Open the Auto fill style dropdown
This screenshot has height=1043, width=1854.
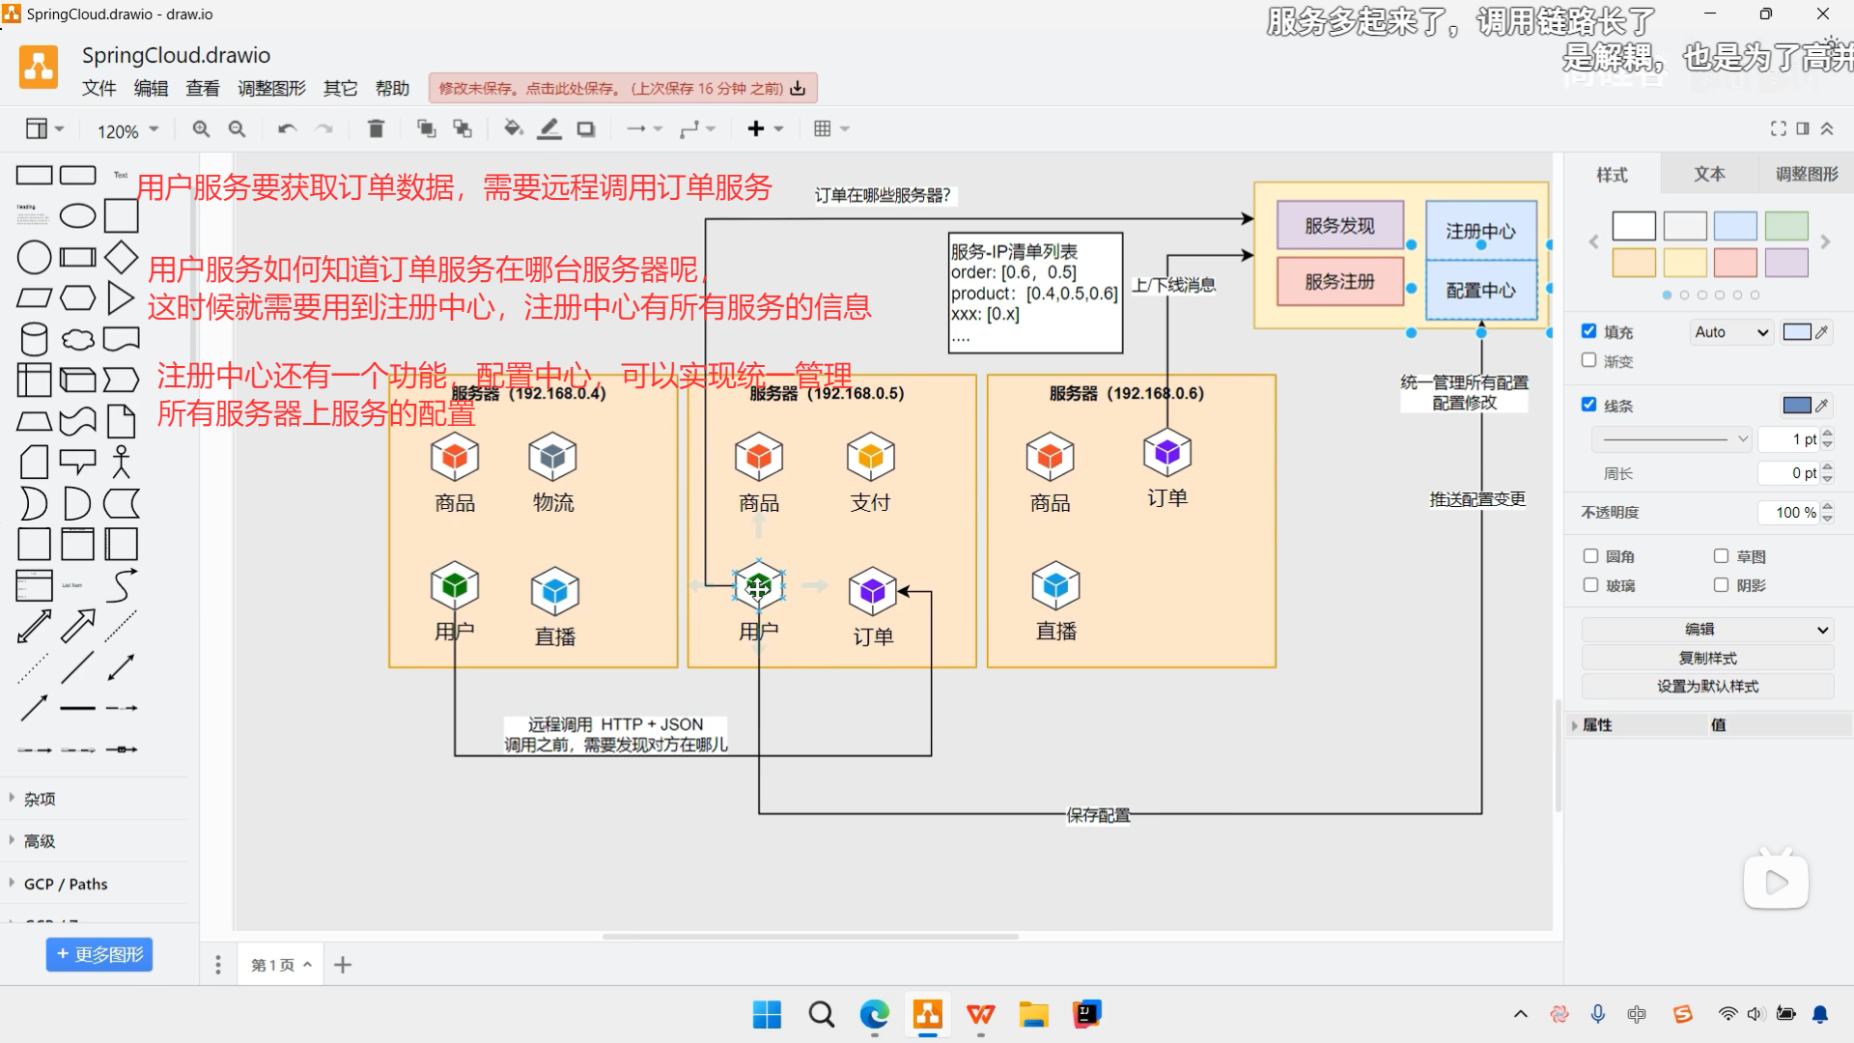(x=1731, y=331)
